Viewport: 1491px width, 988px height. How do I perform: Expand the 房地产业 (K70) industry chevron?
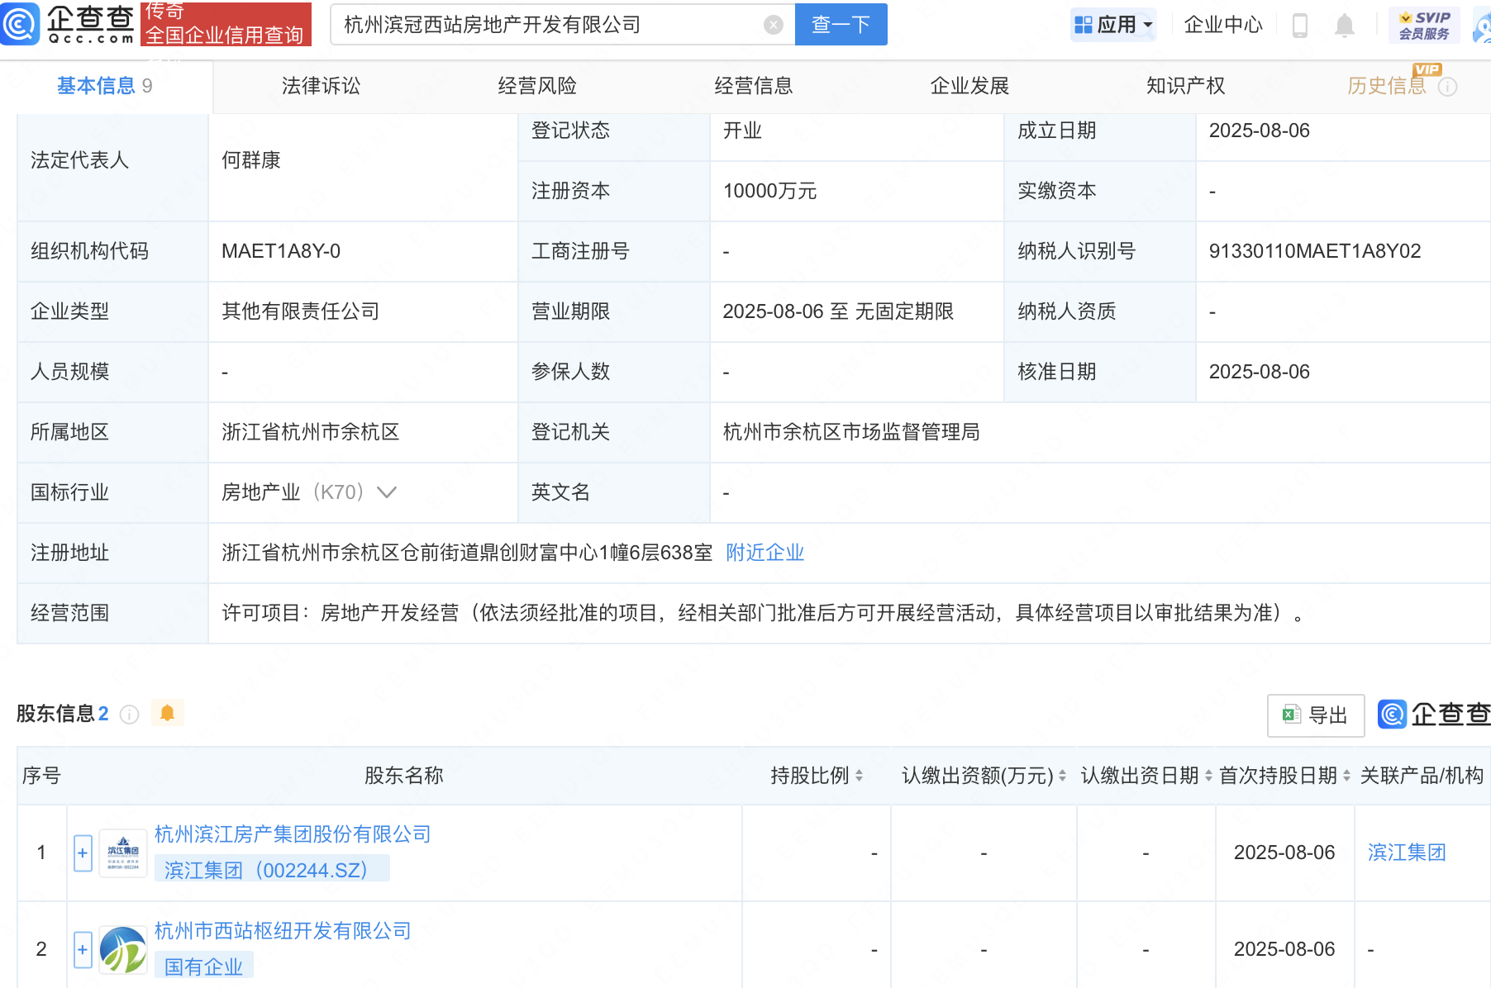[386, 492]
